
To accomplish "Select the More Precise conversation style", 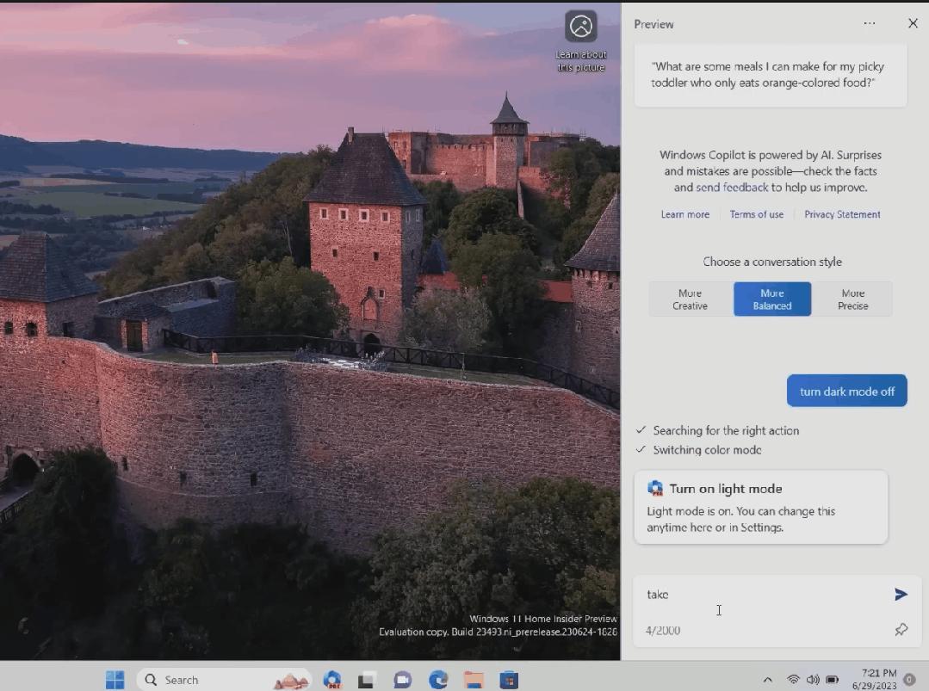I will [x=852, y=299].
